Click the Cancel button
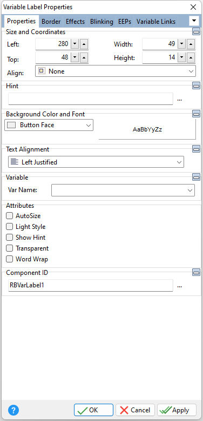The image size is (203, 421). point(136,410)
